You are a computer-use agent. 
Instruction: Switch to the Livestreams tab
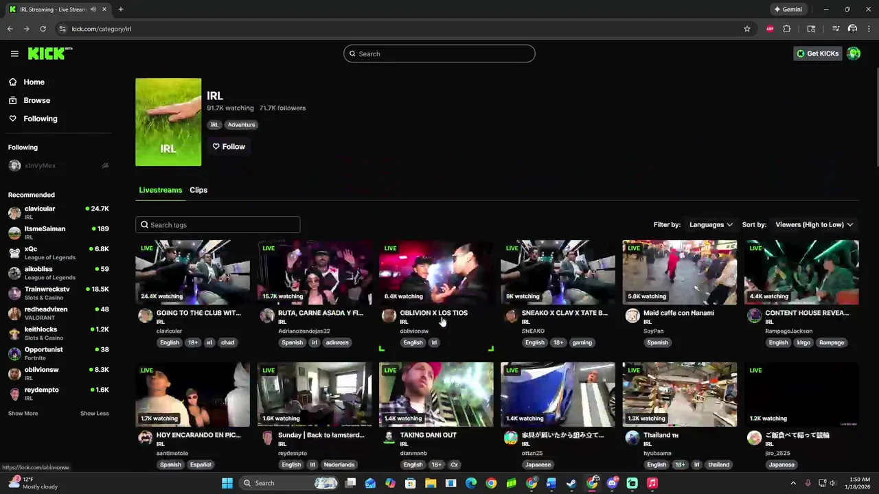[161, 190]
